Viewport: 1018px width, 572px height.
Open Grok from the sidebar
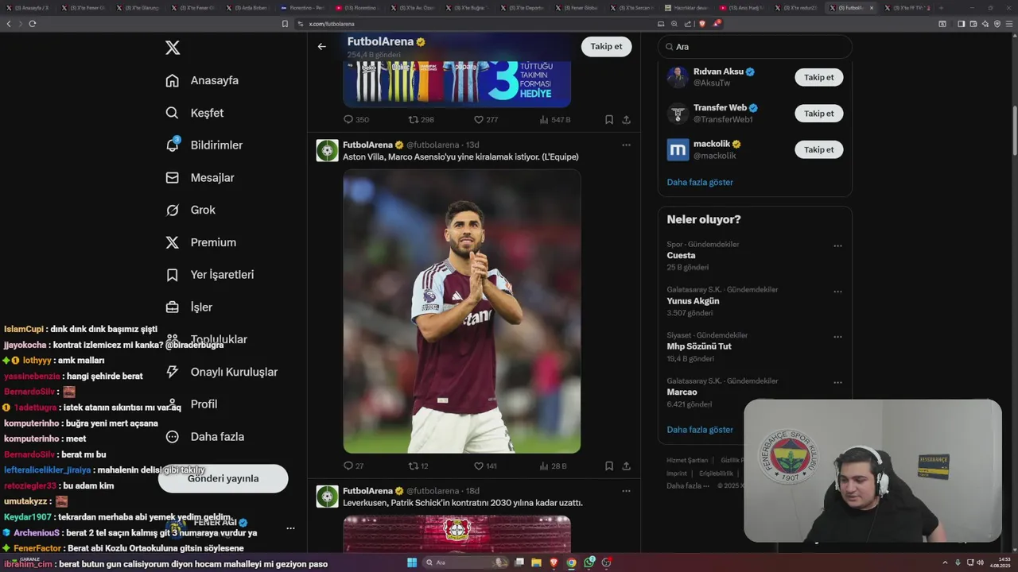coord(190,210)
